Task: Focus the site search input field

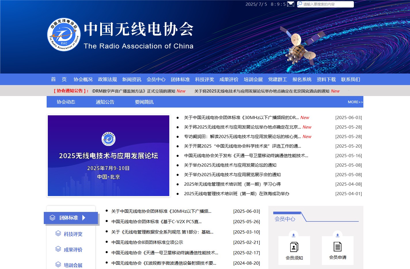Action: [328, 4]
